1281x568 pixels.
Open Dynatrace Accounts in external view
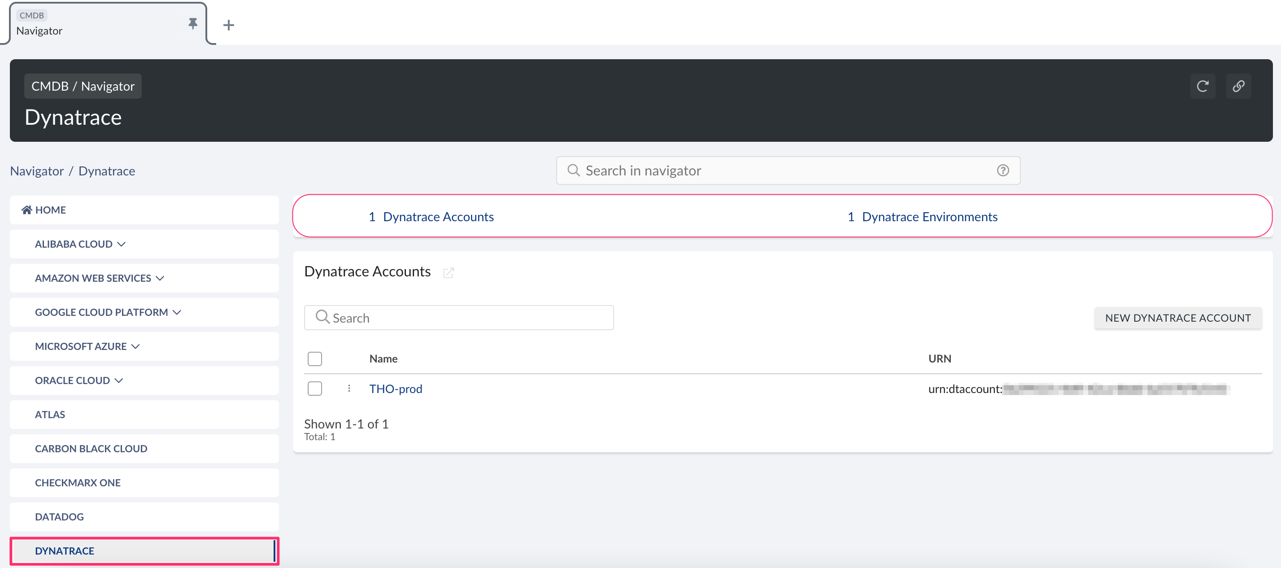449,273
